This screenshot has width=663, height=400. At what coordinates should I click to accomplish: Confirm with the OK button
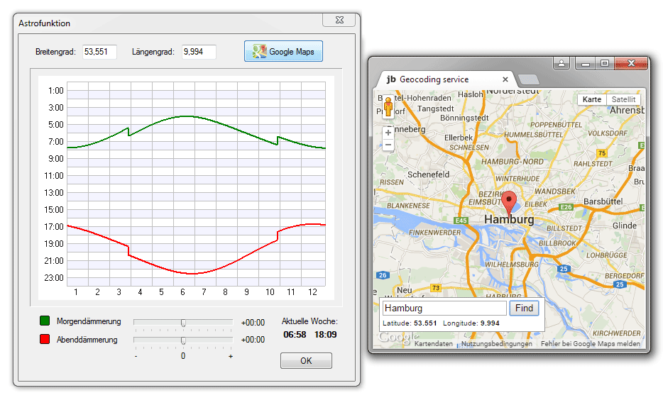[x=306, y=361]
